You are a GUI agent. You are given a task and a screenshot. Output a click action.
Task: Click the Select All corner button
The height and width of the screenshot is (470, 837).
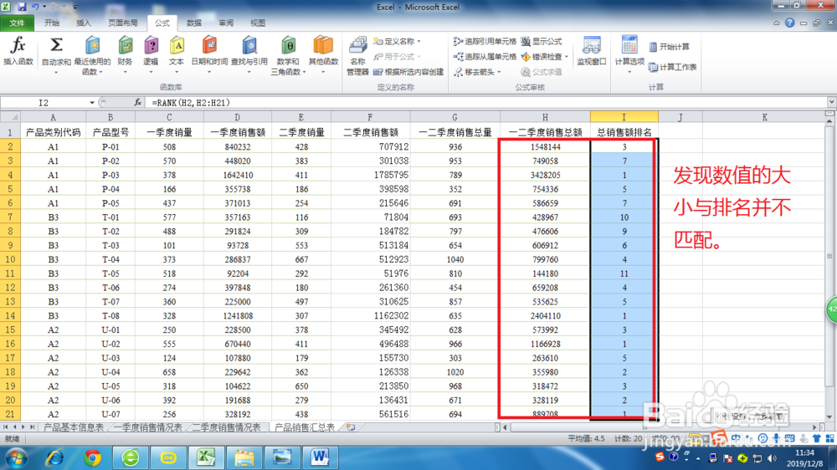tap(10, 117)
